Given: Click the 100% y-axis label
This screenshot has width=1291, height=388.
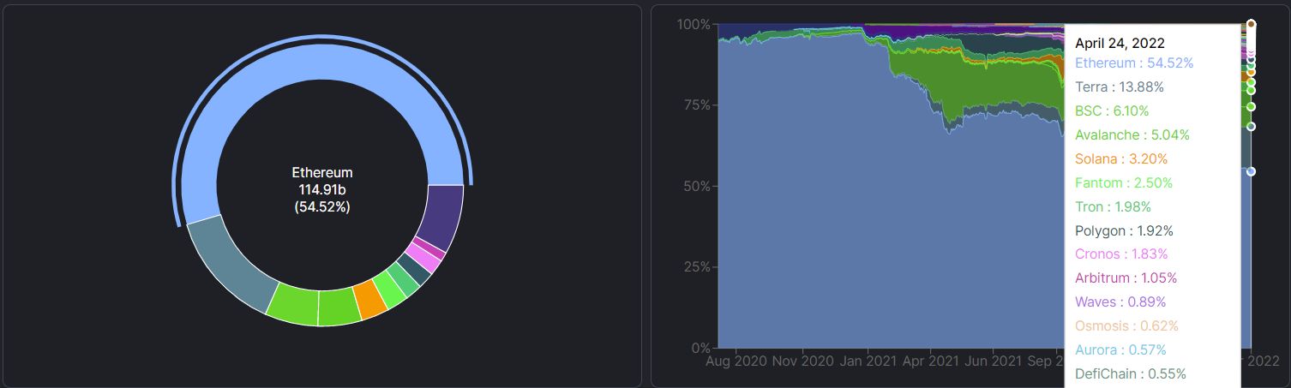Looking at the screenshot, I should click(x=693, y=24).
